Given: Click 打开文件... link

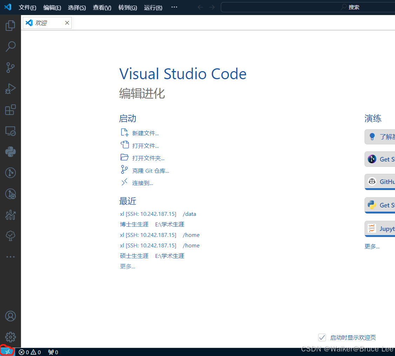Looking at the screenshot, I should coord(140,145).
